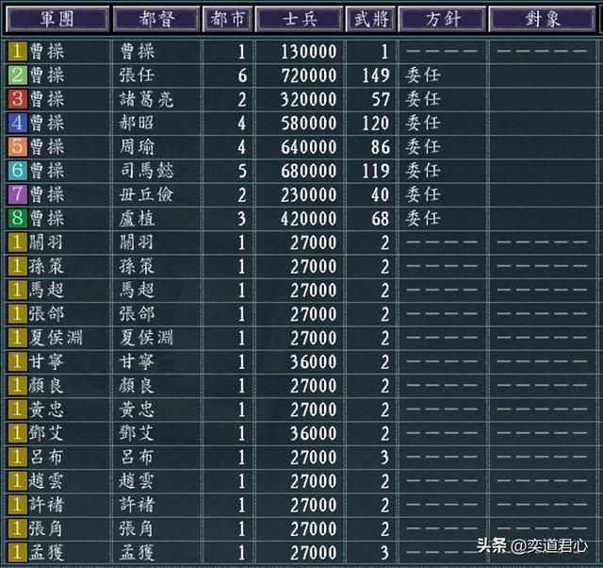Sort by the 方針 column header
The image size is (603, 568).
(x=442, y=19)
